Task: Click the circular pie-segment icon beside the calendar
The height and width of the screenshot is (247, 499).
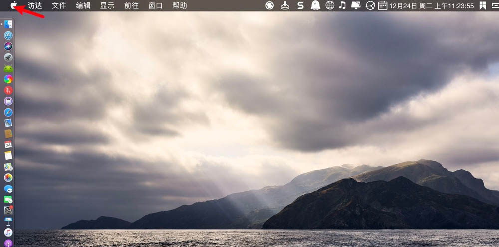Action: pyautogui.click(x=370, y=5)
